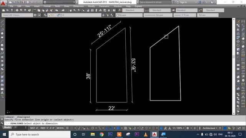Click the keyword search field in title bar

point(155,2)
